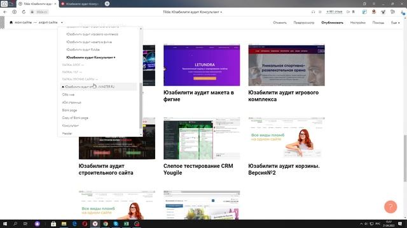Open Edge browser on taskbar
Screen dimensions: 407x228
coord(74,224)
